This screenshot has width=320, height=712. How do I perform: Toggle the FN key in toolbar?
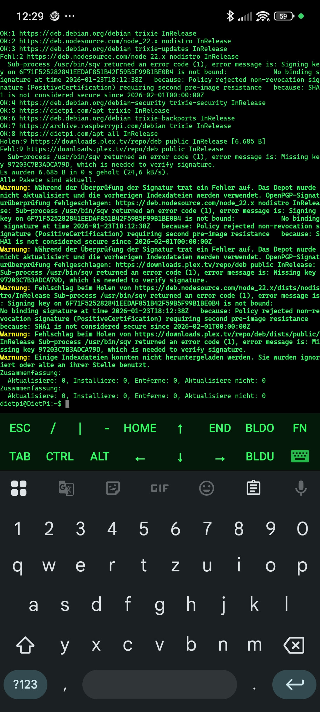[x=300, y=428]
